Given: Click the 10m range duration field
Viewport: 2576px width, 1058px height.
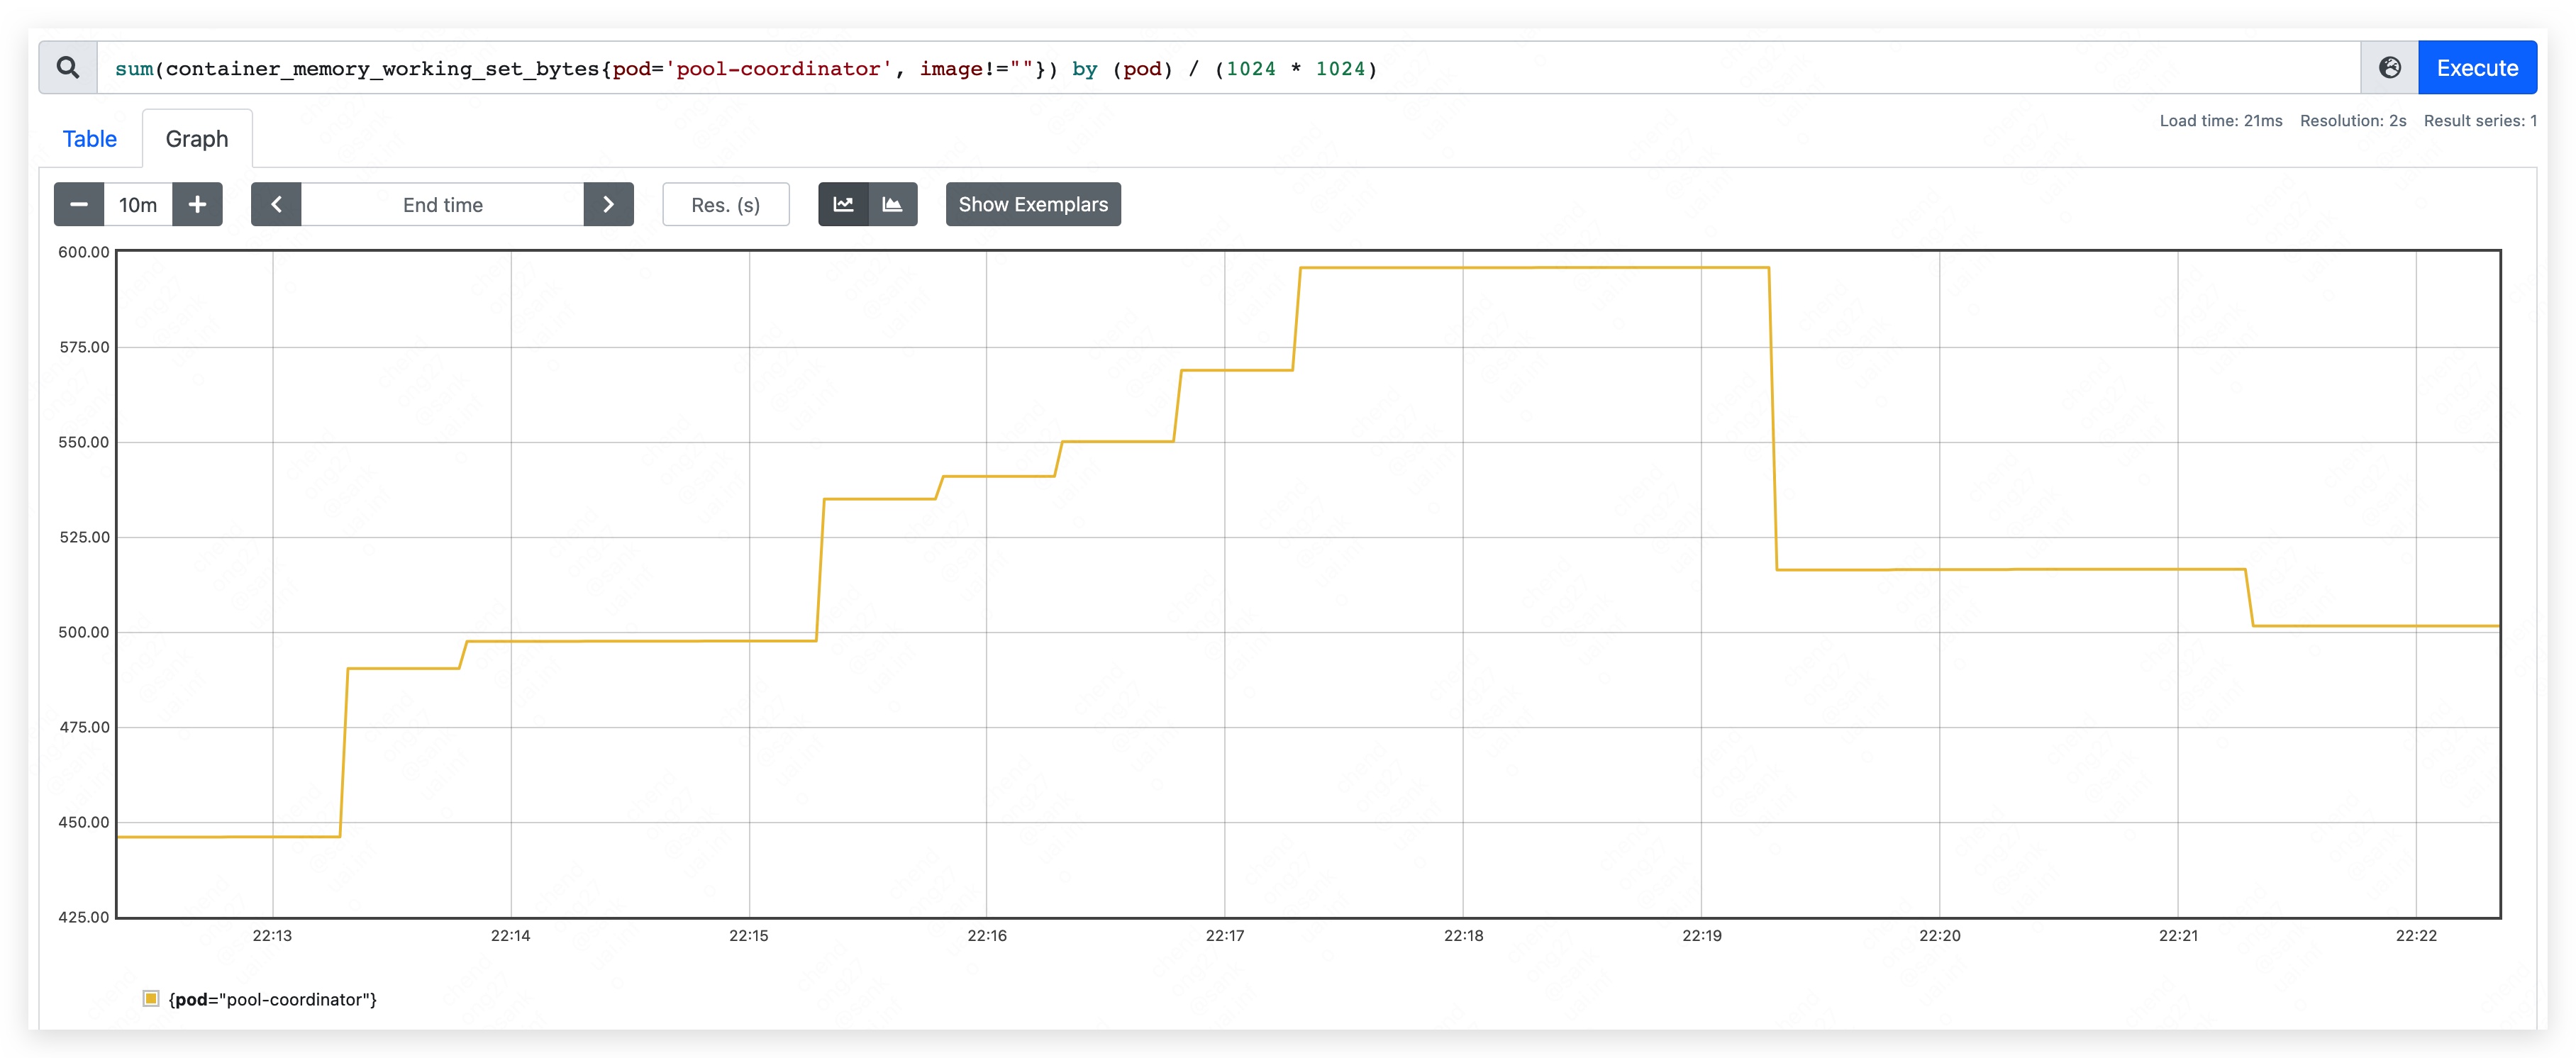Looking at the screenshot, I should click(138, 204).
